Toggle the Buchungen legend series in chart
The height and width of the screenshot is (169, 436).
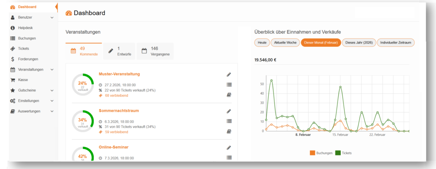[x=321, y=153]
